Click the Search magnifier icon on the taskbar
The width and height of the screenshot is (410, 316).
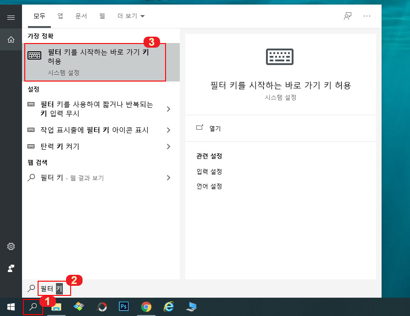pyautogui.click(x=33, y=307)
